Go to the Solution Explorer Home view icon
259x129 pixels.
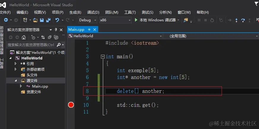[x=24, y=37]
